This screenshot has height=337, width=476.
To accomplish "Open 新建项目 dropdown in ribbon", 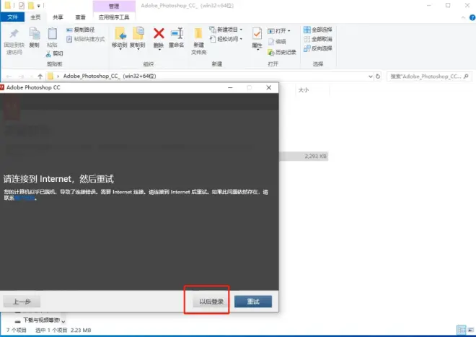I will pos(226,30).
